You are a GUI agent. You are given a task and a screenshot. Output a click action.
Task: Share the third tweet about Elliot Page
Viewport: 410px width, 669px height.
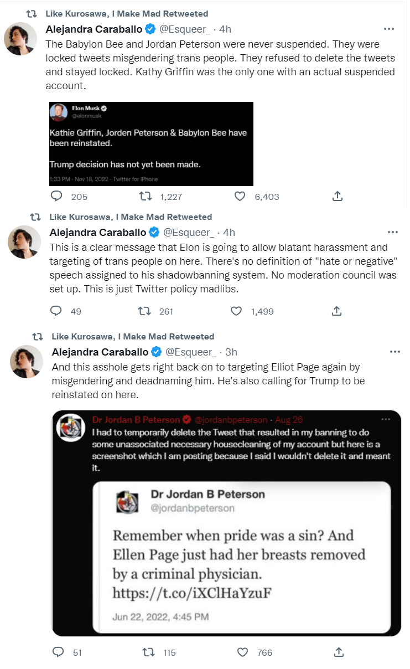(x=339, y=652)
